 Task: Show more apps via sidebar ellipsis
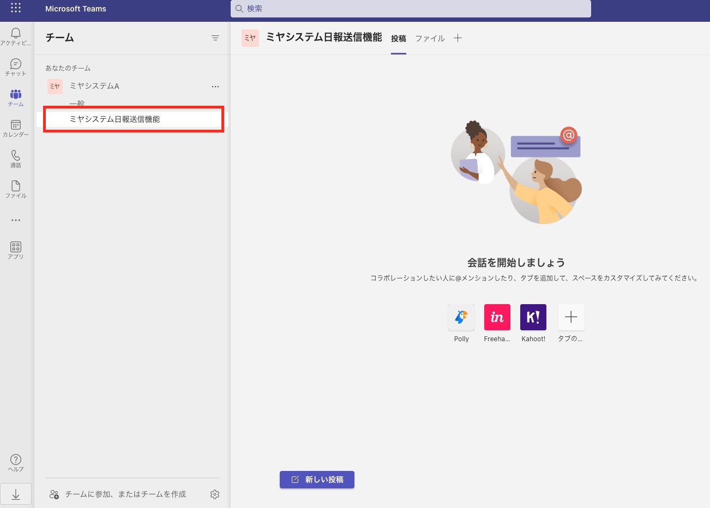16,220
